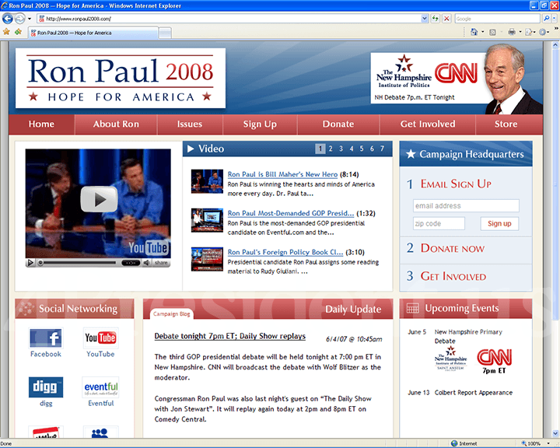560x448 pixels.
Task: Click the page zoom 100% dropdown
Action: [548, 443]
